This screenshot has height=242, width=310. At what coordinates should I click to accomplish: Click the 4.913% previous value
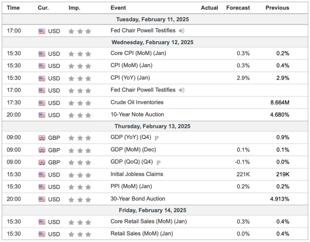pyautogui.click(x=279, y=199)
